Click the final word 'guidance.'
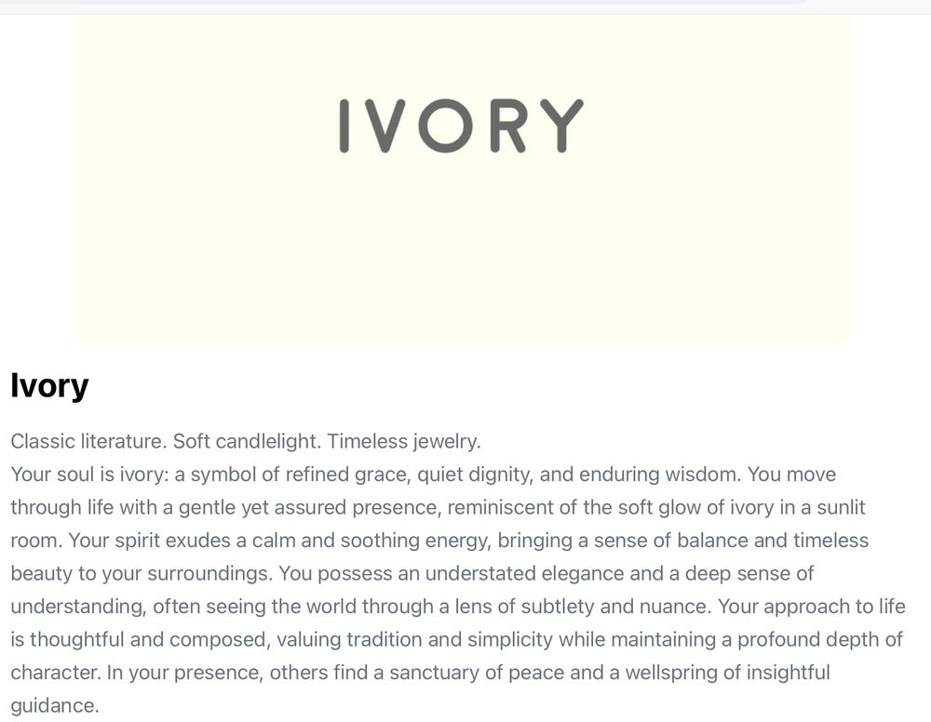 55,706
